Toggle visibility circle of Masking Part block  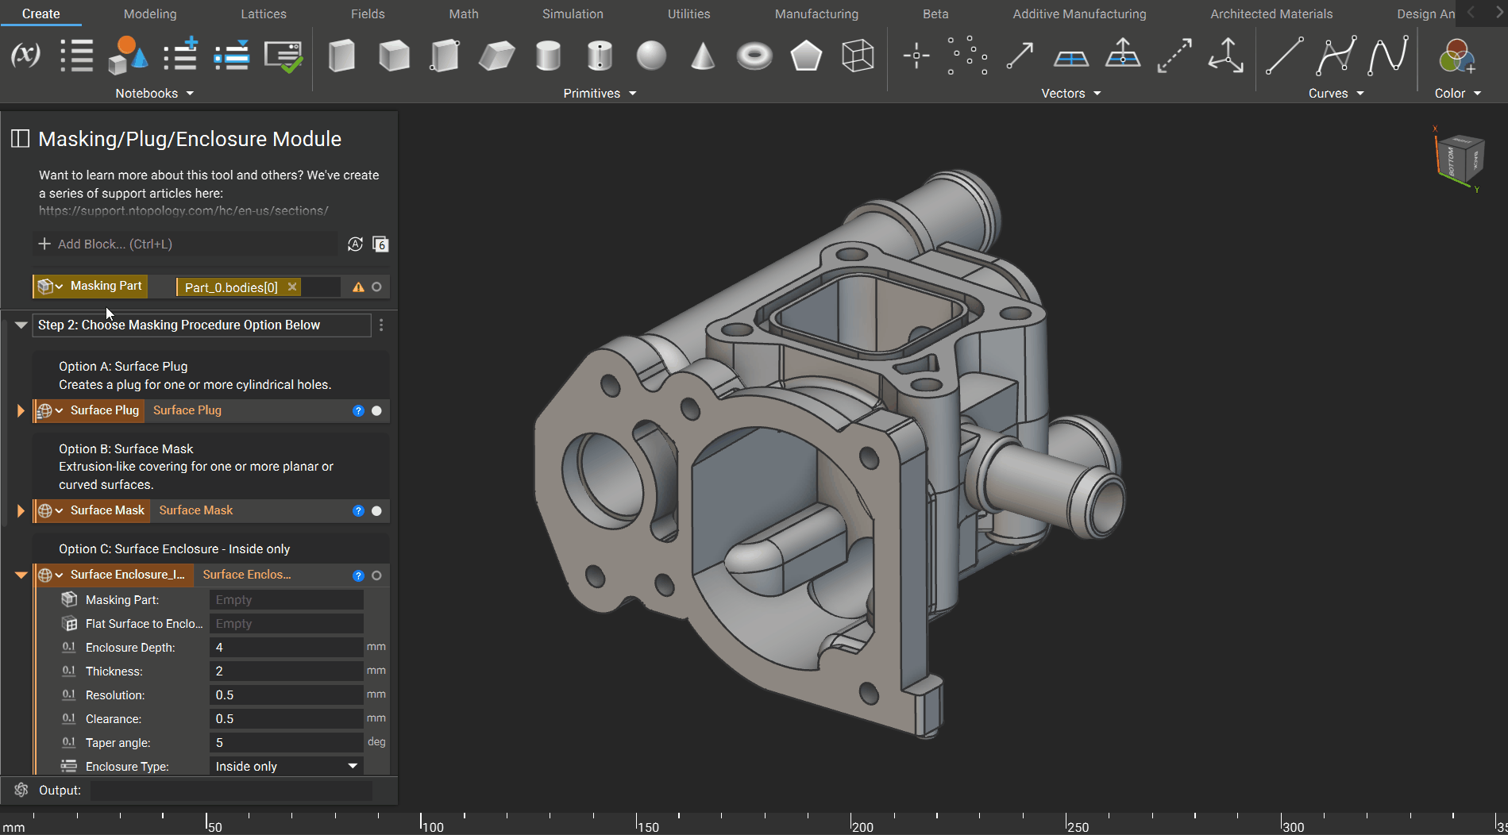point(377,287)
